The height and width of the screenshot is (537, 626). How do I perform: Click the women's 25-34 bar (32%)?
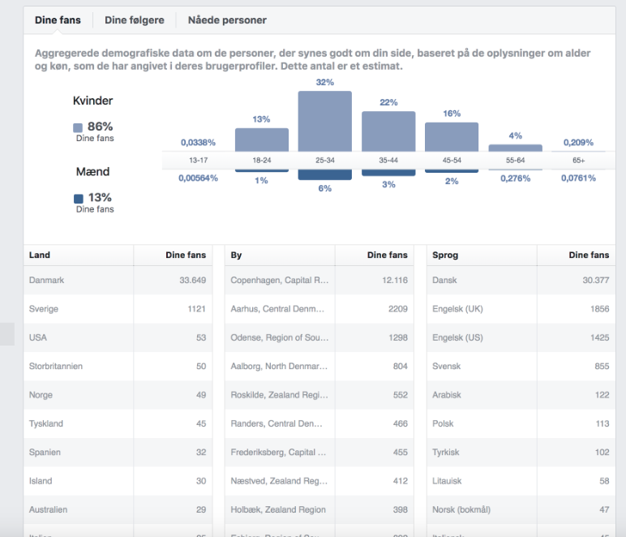click(x=324, y=121)
